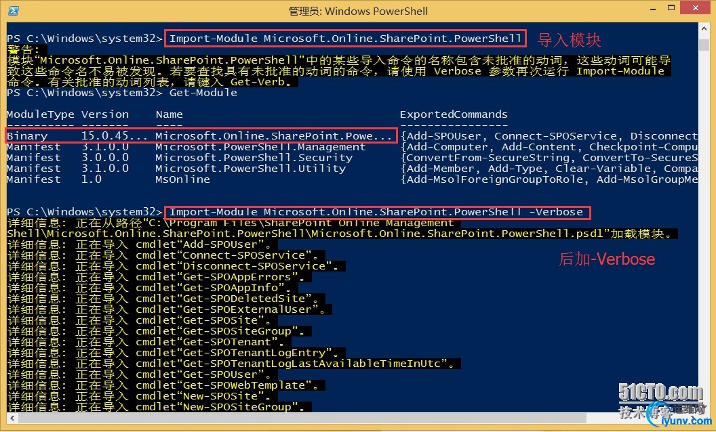Click the cmdlet "Get-SPOTenant" verbose line

pyautogui.click(x=149, y=342)
